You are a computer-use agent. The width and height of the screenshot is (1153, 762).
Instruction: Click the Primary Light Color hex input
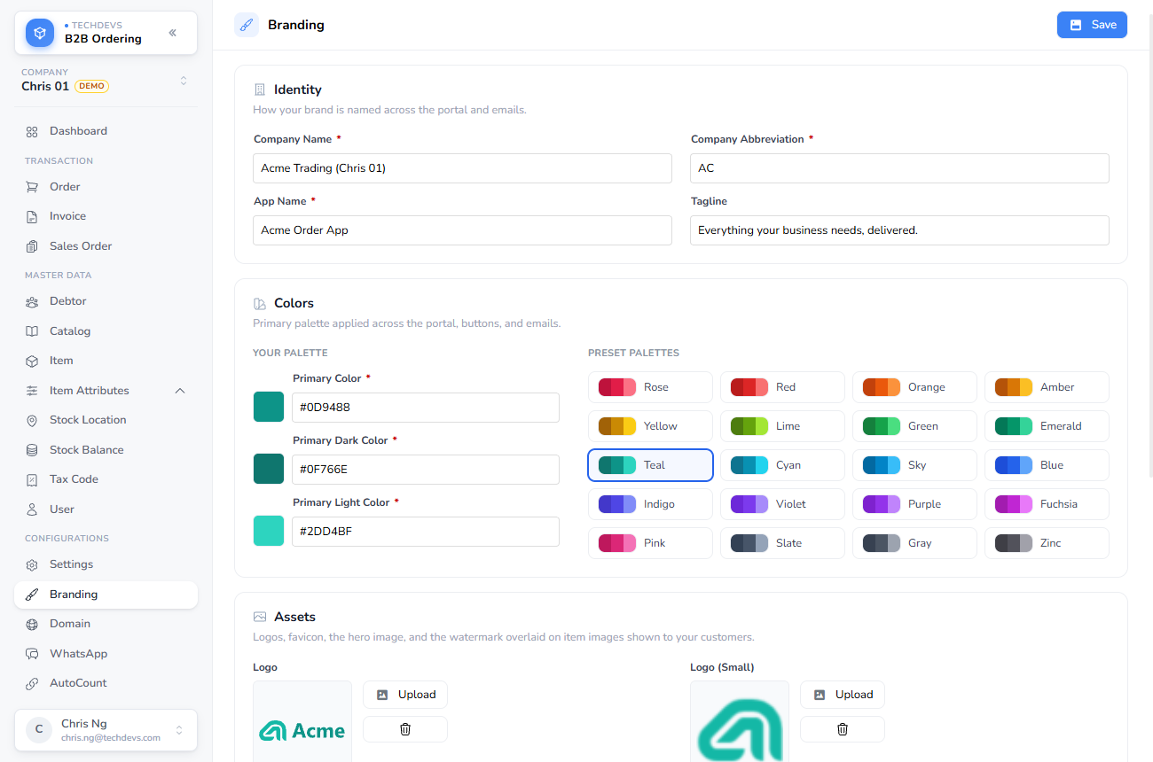click(x=426, y=532)
